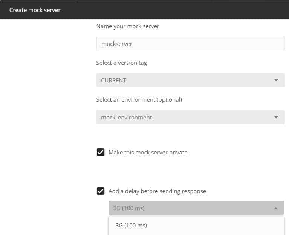The height and width of the screenshot is (235, 289).
Task: Open the mock_environment dropdown
Action: pos(190,117)
